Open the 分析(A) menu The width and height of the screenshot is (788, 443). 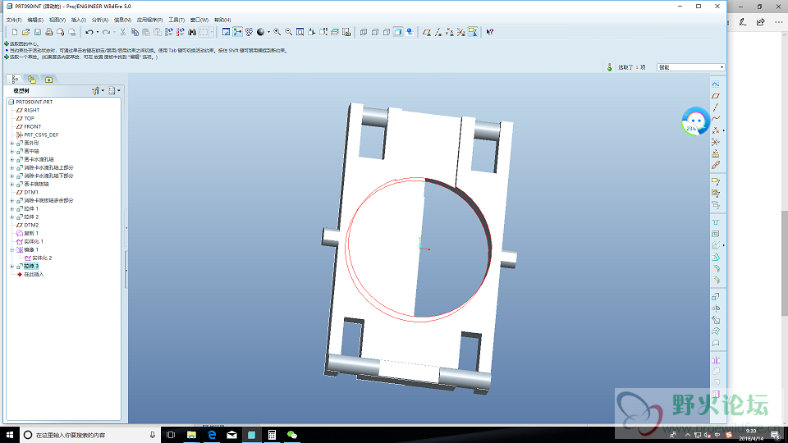click(100, 20)
